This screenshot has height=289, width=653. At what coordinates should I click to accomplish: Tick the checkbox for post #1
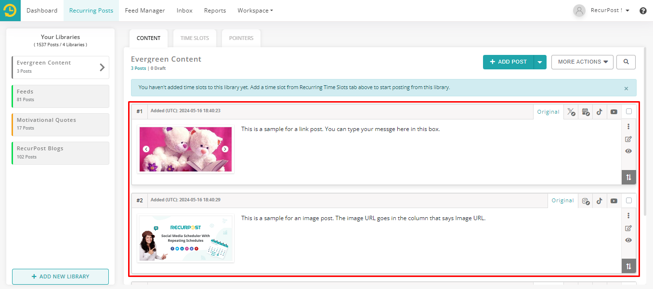pos(629,111)
